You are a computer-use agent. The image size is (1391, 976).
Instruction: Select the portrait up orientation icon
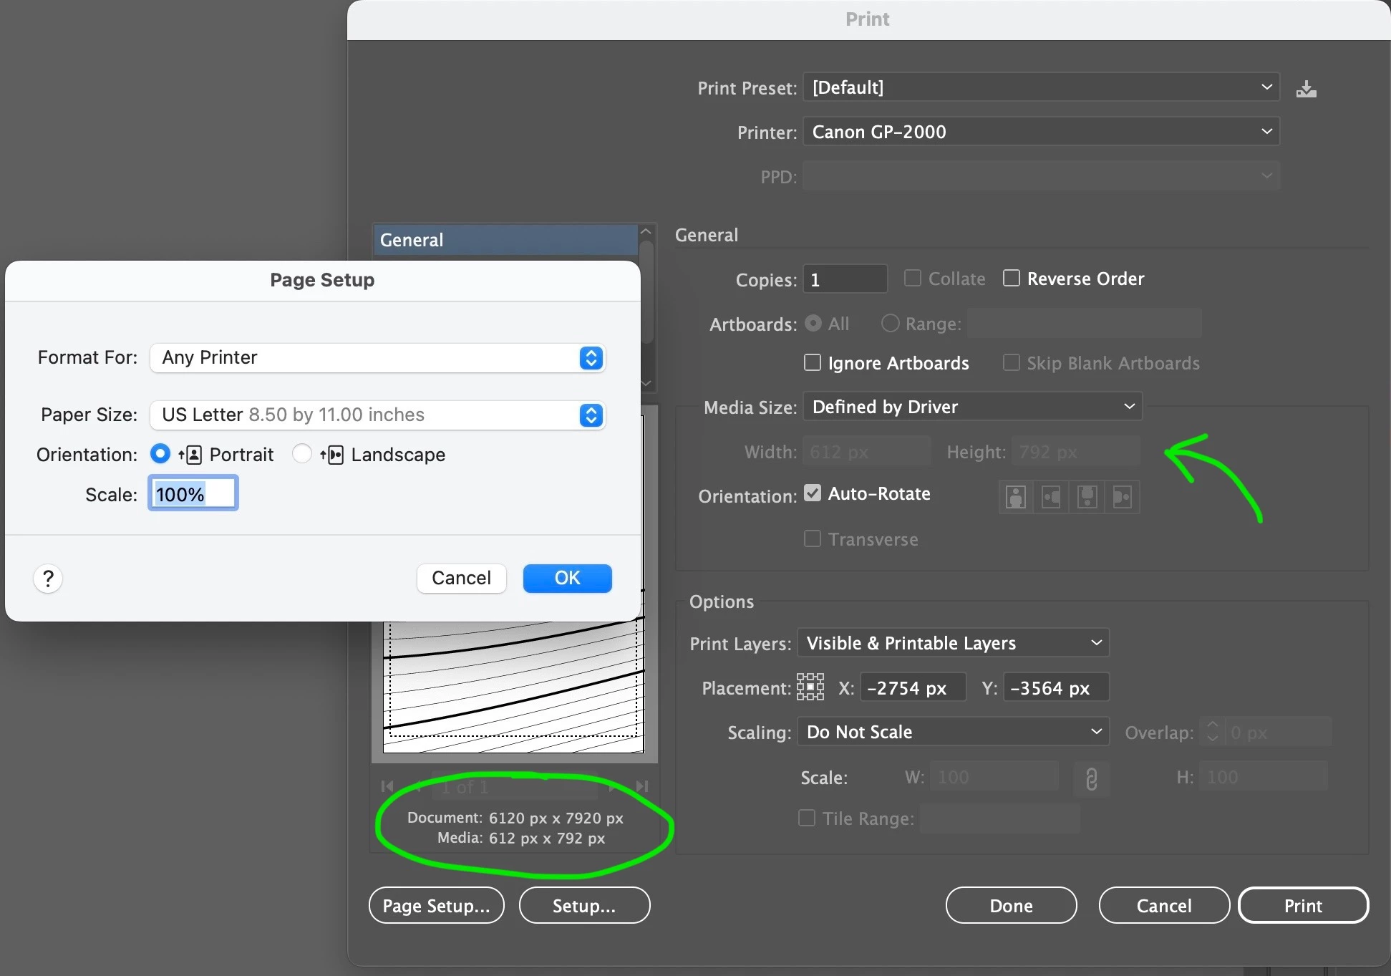pos(1015,496)
